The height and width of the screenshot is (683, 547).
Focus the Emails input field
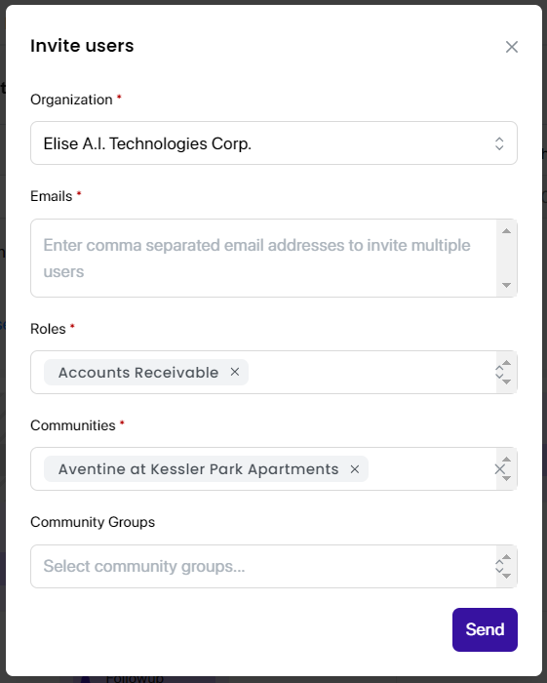click(x=263, y=259)
